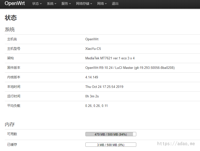Click the 本地时间 row label

point(14,87)
